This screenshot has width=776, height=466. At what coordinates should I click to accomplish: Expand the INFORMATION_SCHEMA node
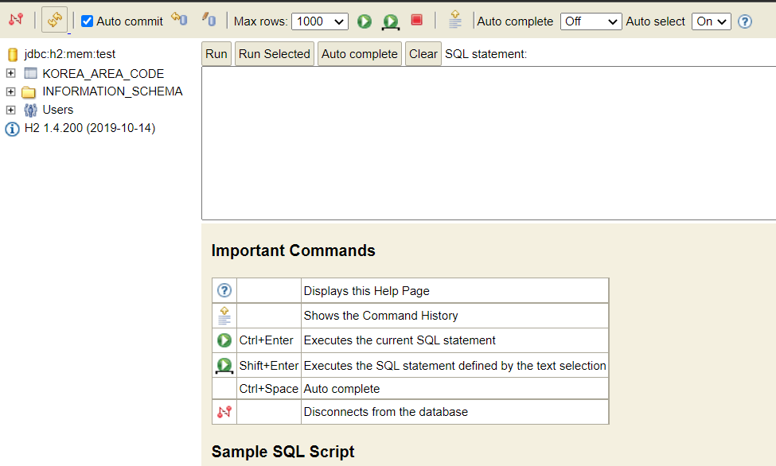pyautogui.click(x=10, y=91)
